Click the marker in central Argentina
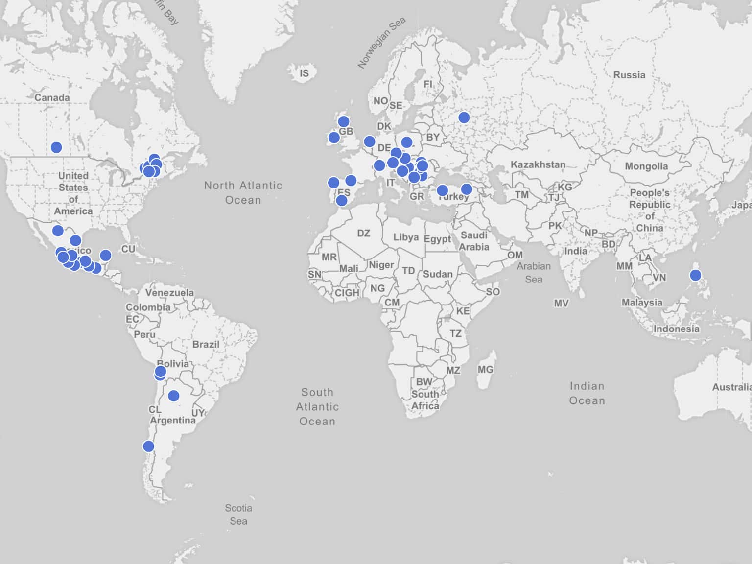Screen dimensions: 752x564 (174, 396)
